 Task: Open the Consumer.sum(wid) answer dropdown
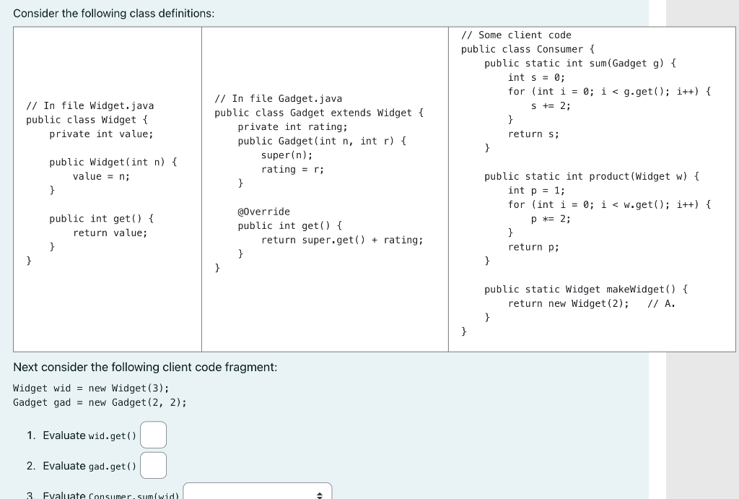coord(257,493)
